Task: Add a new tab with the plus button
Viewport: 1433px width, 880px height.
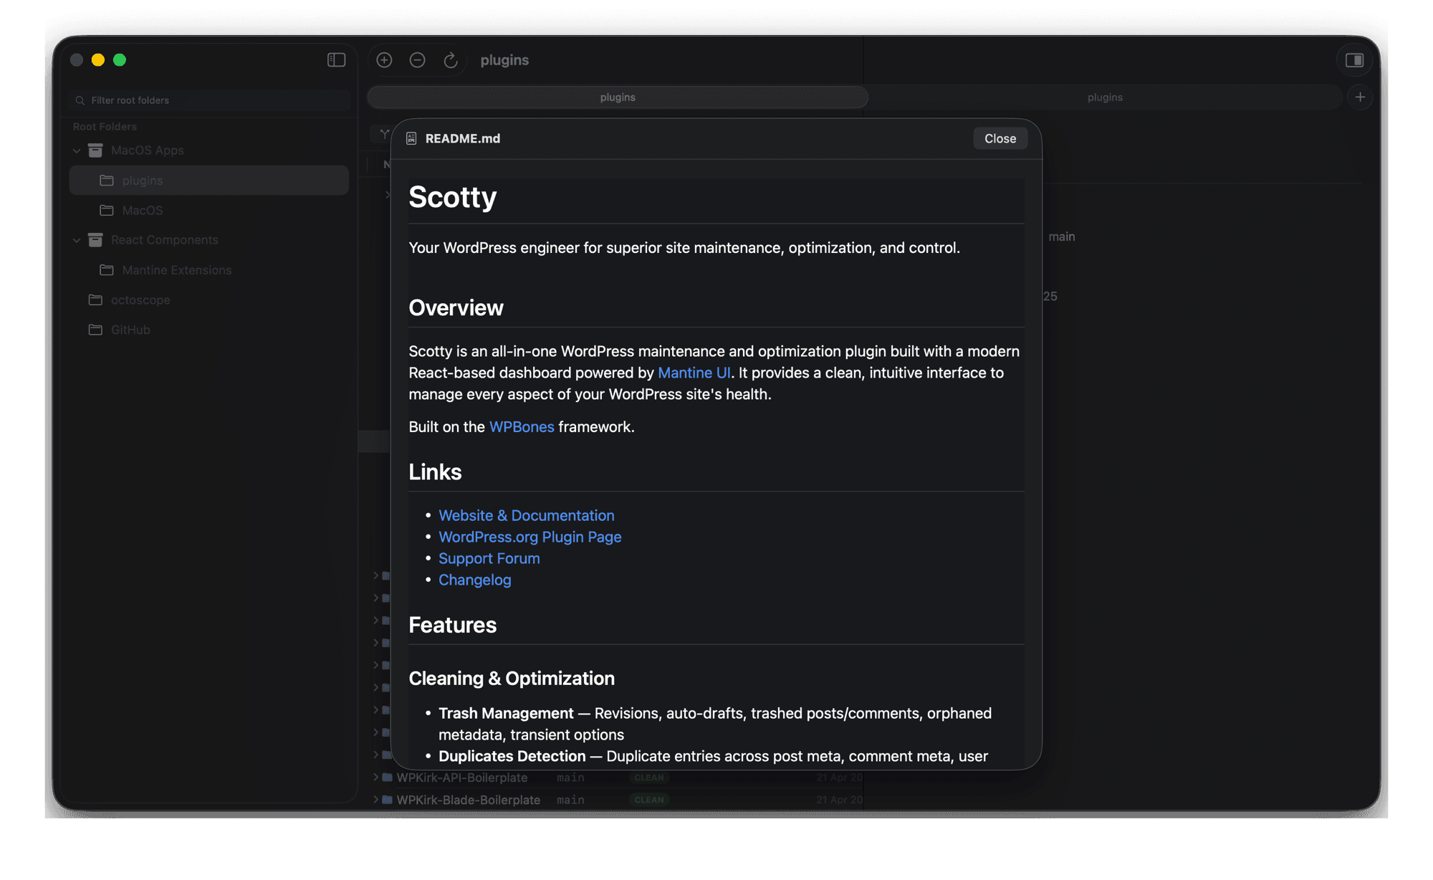Action: click(1360, 97)
